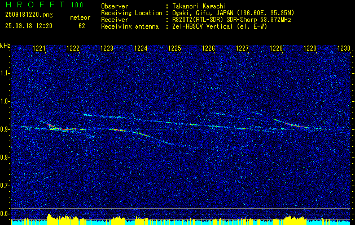
Task: Click the 1227 time marker
Action: (242, 48)
